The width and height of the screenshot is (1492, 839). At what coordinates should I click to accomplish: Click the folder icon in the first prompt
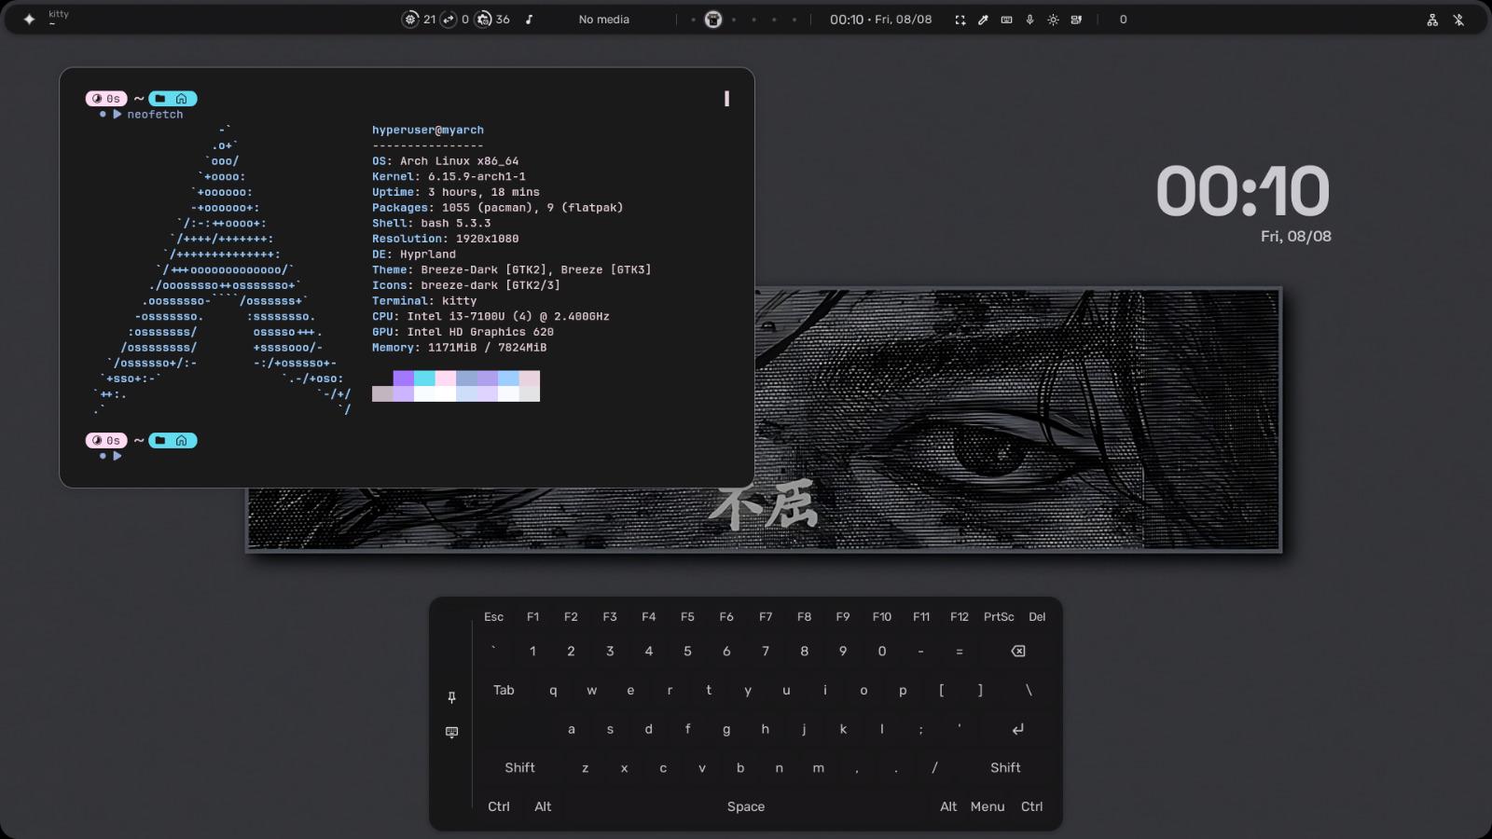pyautogui.click(x=159, y=99)
